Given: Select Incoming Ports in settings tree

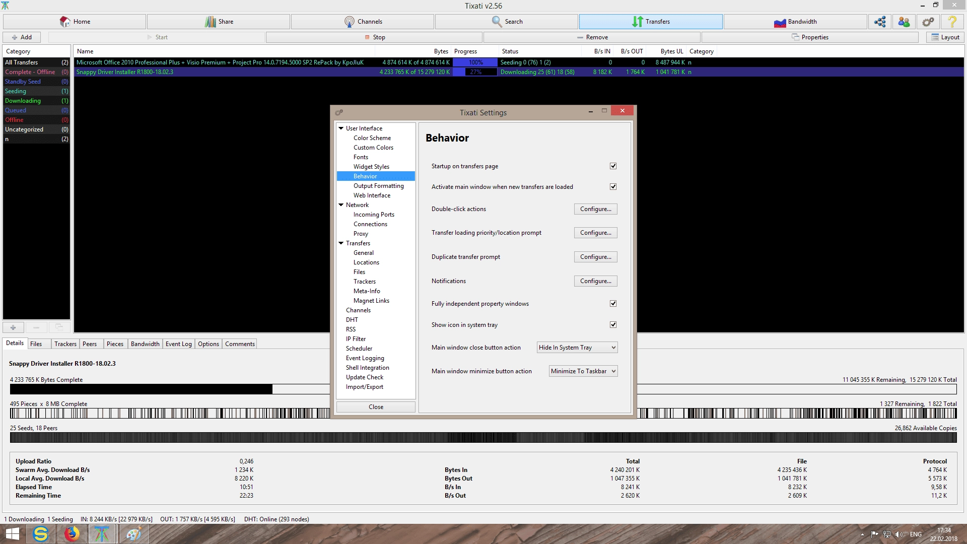Looking at the screenshot, I should (374, 215).
